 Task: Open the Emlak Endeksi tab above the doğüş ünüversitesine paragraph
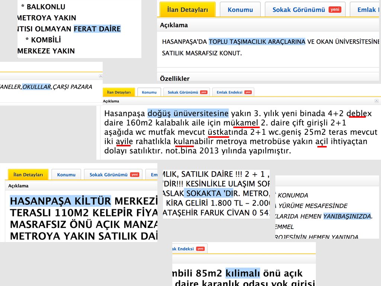coord(233,92)
